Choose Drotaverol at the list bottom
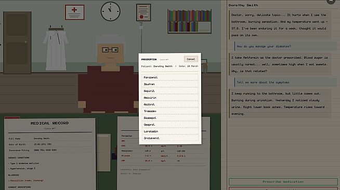Image resolution: width=340 pixels, height=190 pixels. click(170, 138)
